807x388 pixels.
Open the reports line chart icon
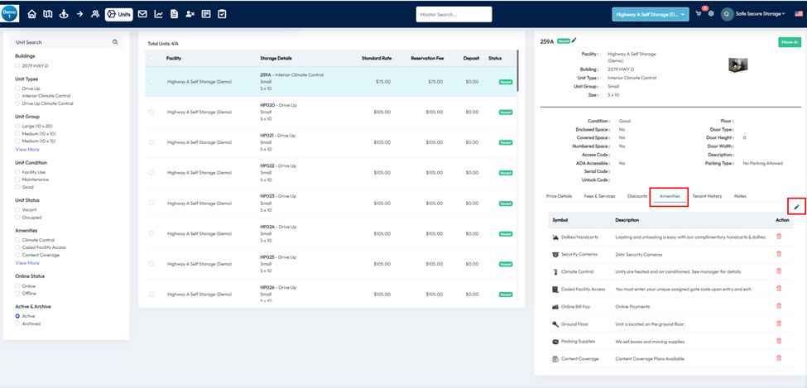click(158, 14)
